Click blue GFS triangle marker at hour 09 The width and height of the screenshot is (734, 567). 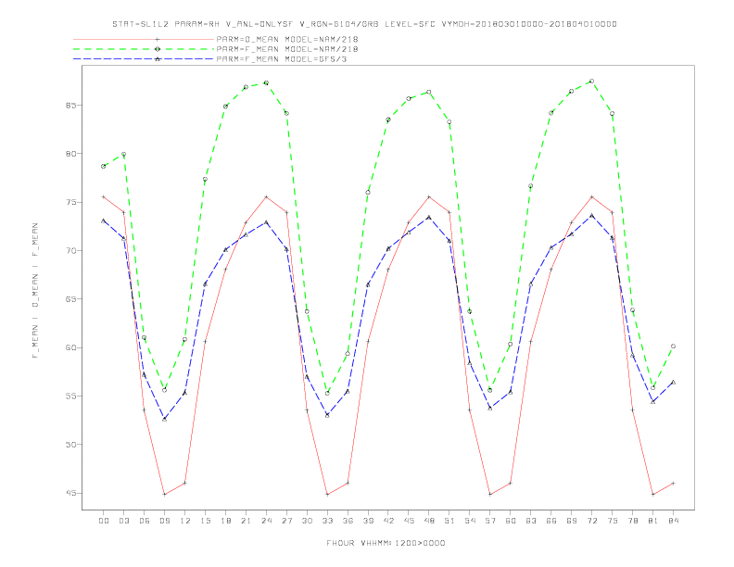[x=164, y=419]
